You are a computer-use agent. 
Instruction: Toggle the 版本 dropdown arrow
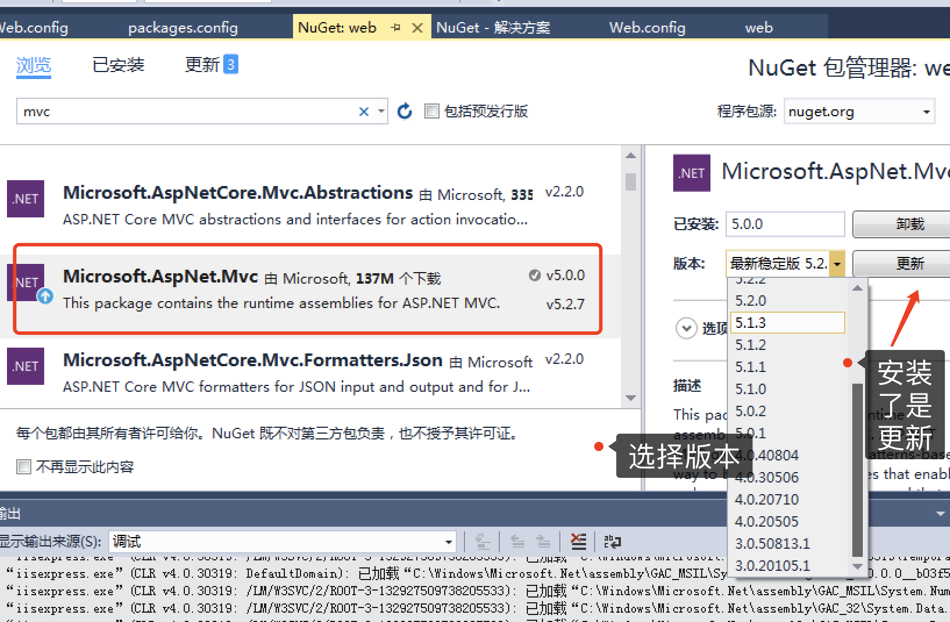click(x=837, y=264)
